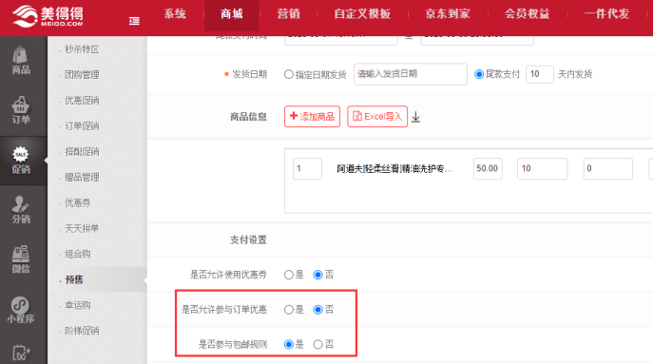The width and height of the screenshot is (654, 364).
Task: Open 搭配促销 in the submenu
Action: (82, 152)
